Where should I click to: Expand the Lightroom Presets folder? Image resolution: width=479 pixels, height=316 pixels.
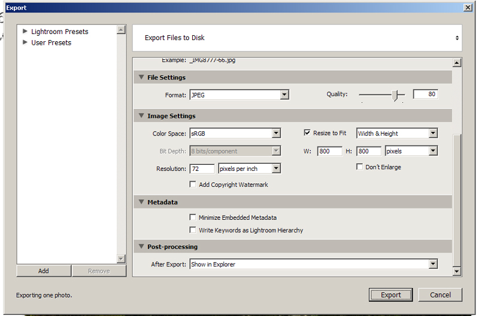click(x=25, y=31)
